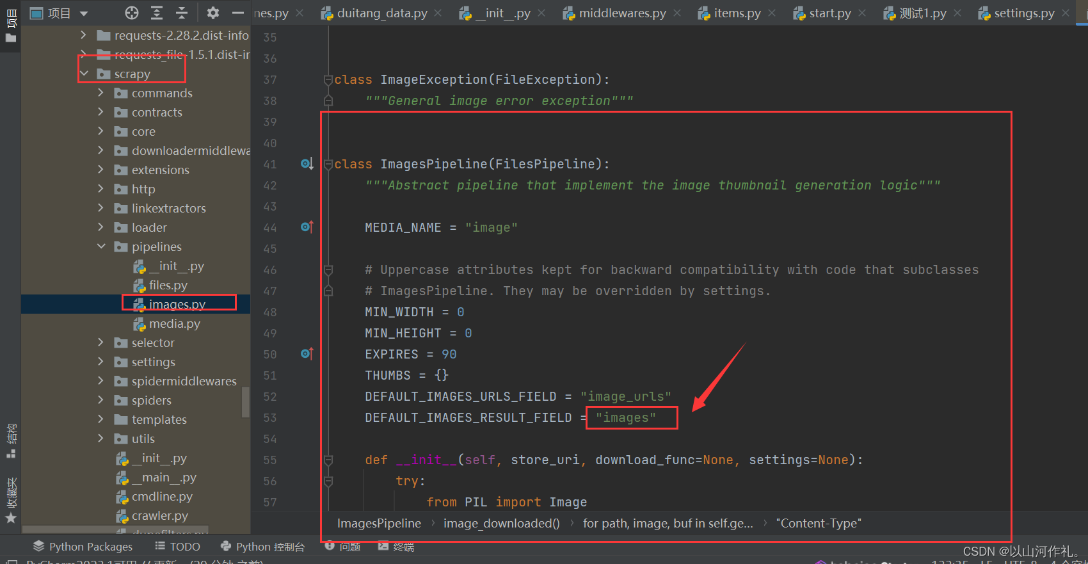Click image_downloaded() breadcrumb
1088x564 pixels.
click(x=502, y=523)
